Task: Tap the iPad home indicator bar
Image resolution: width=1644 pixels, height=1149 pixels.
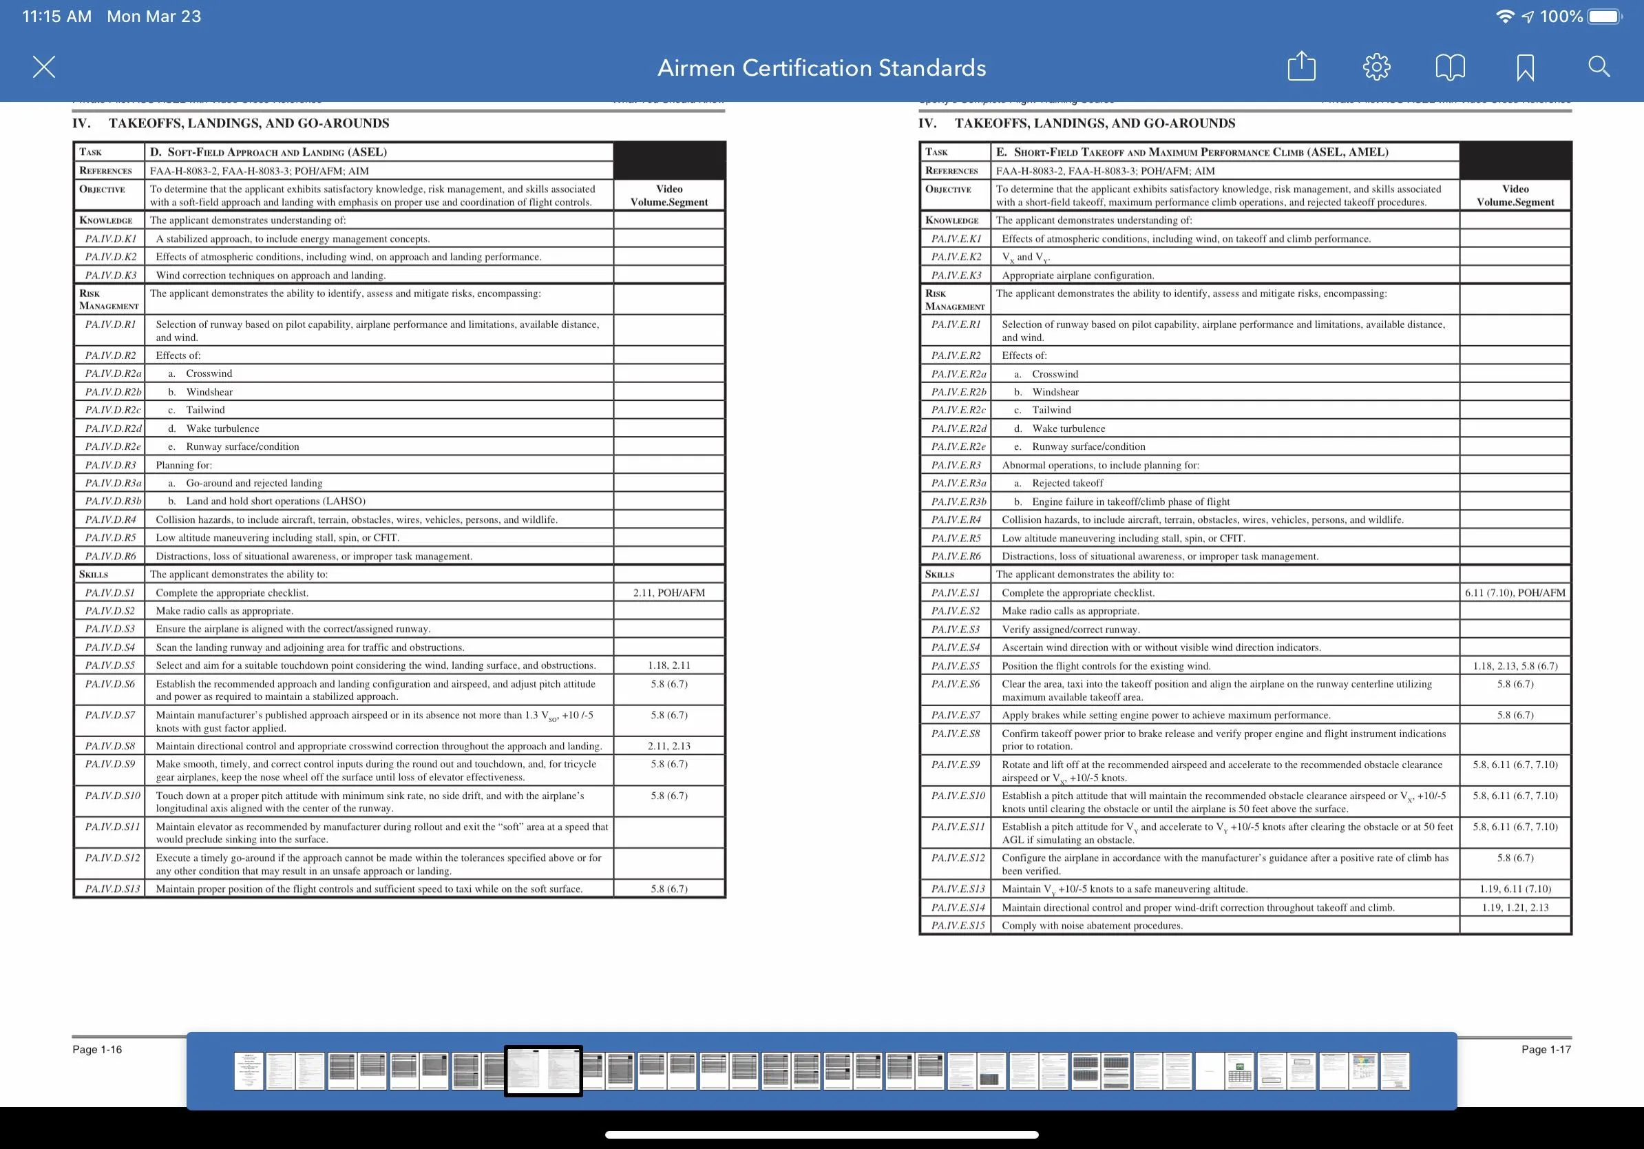Action: [x=822, y=1135]
